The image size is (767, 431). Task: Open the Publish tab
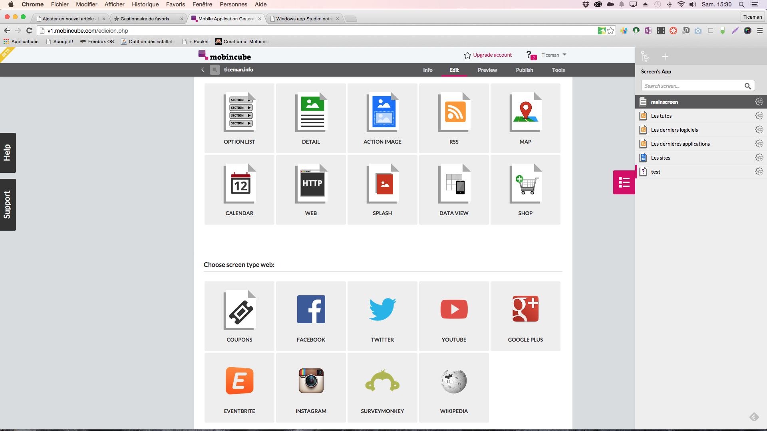525,70
